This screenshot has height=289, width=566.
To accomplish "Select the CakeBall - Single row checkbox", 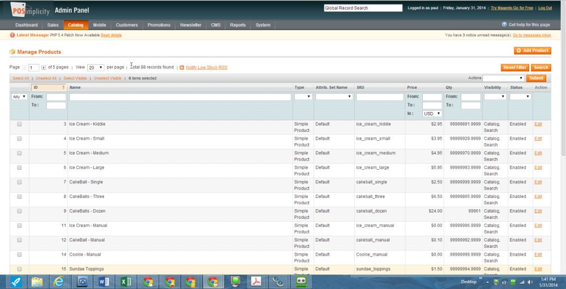I will [x=19, y=182].
